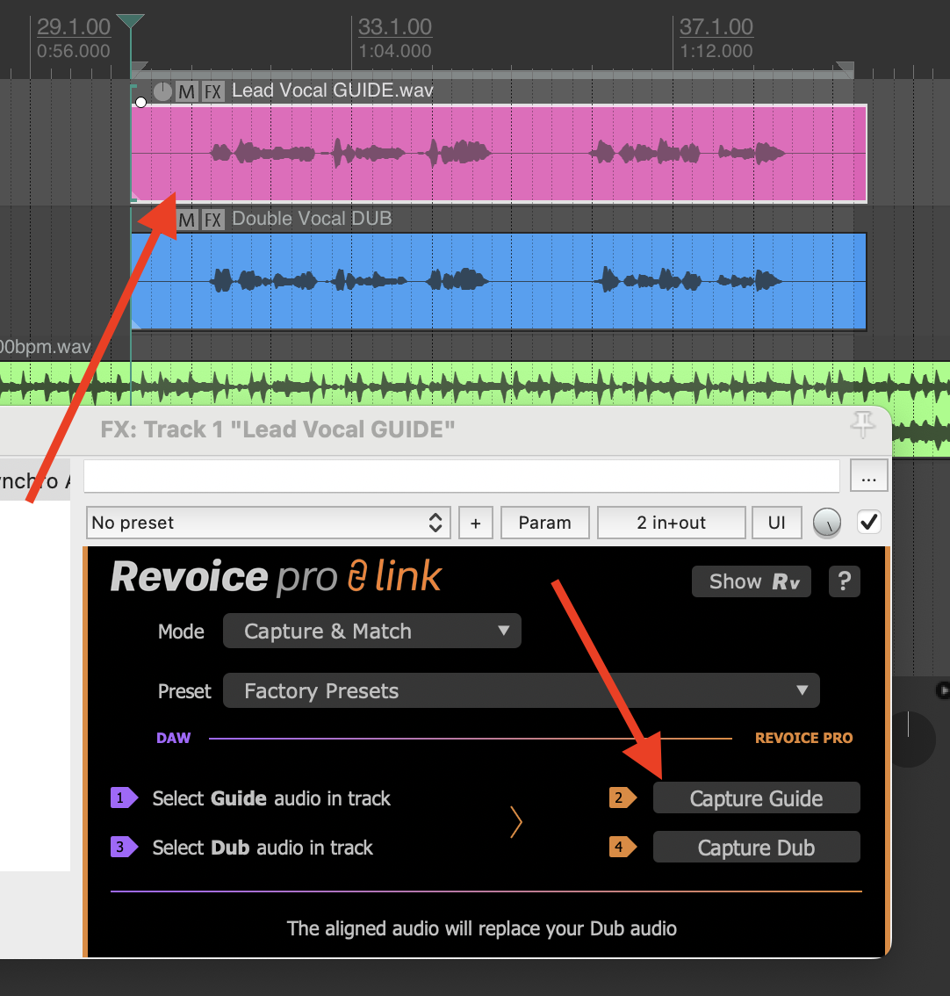
Task: Mute the Lead Vocal GUIDE item
Action: pos(186,91)
